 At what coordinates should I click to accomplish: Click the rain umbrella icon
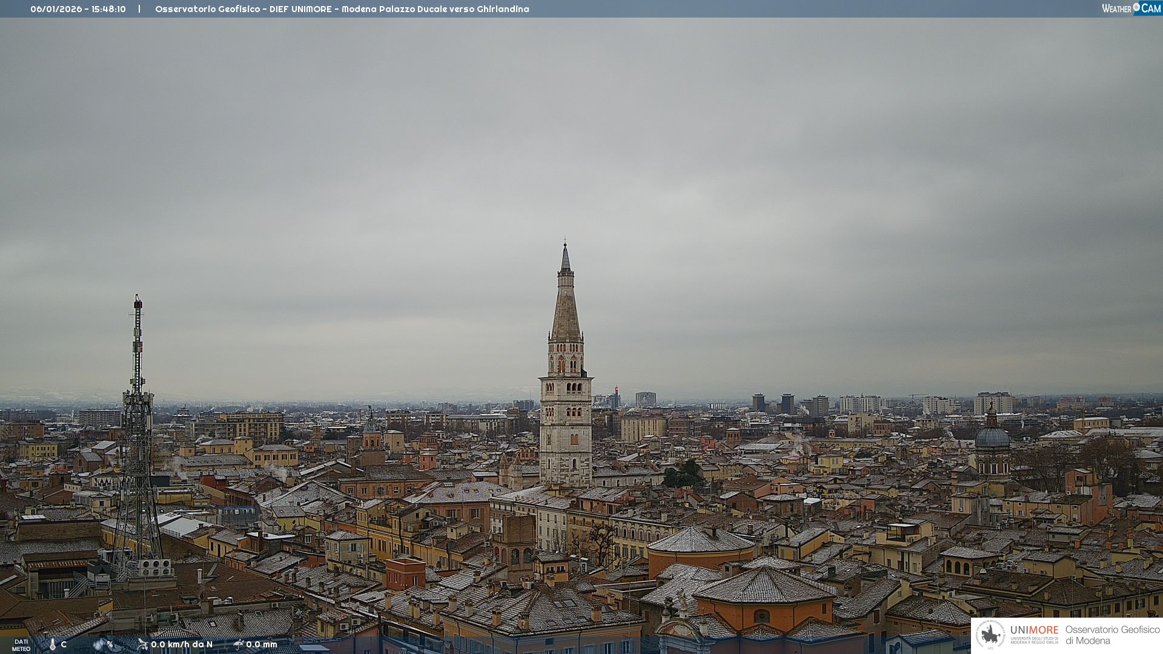point(238,644)
